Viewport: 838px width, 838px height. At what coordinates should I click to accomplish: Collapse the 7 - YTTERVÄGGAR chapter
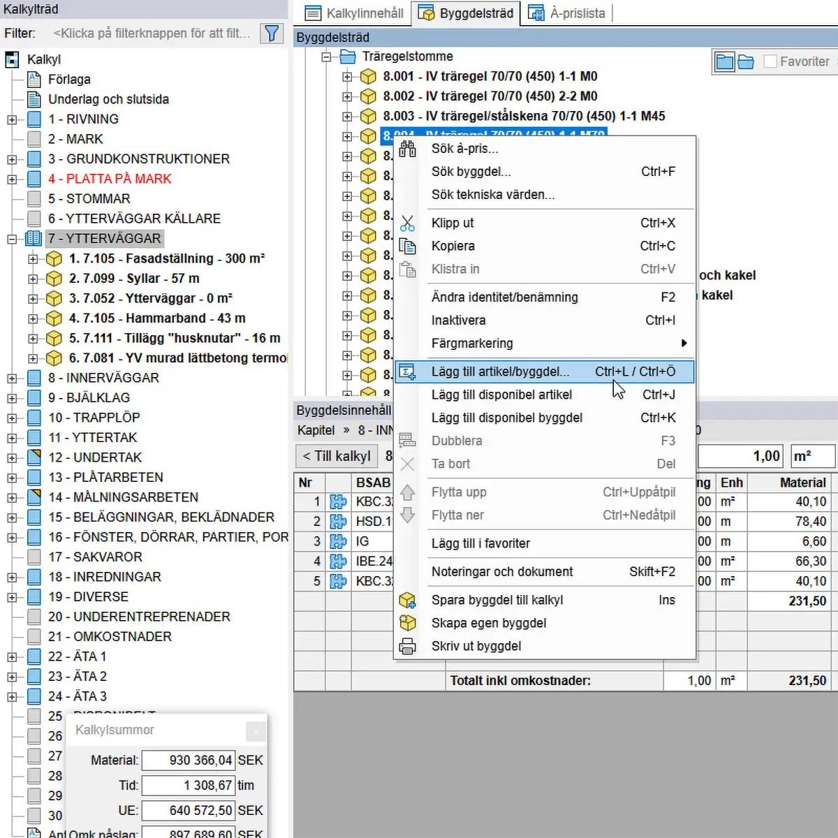(12, 239)
